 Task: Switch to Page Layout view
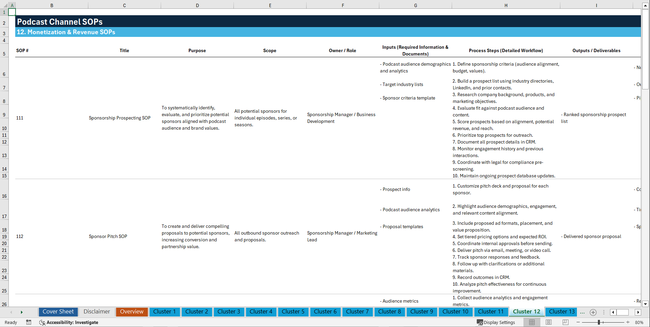pyautogui.click(x=548, y=322)
